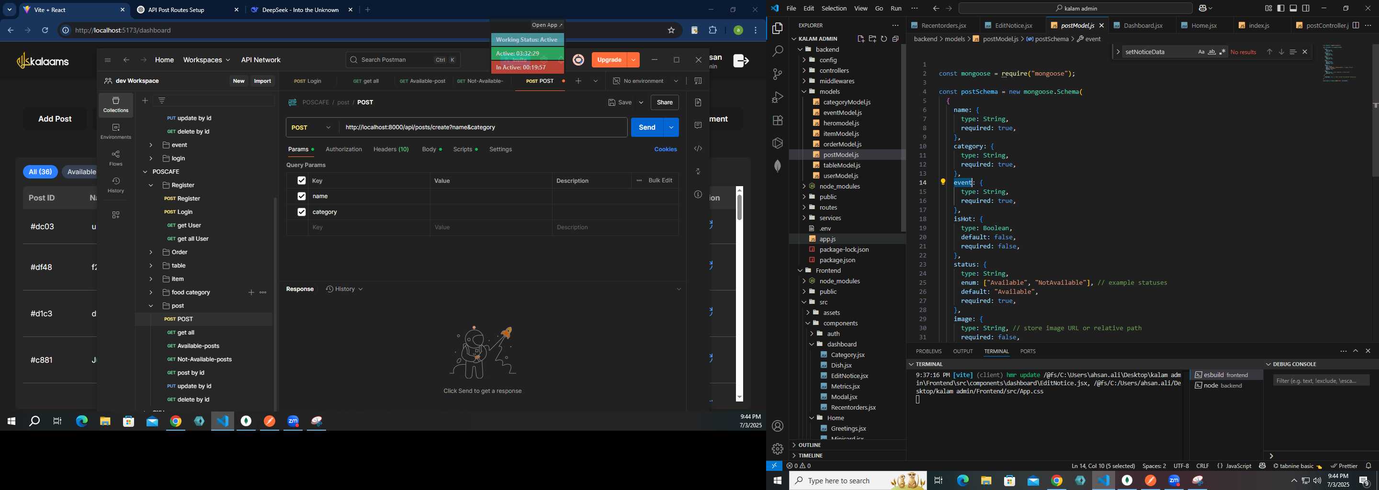Screen dimensions: 1379x490
Task: Click the Cookies link in Postman
Action: pos(666,149)
